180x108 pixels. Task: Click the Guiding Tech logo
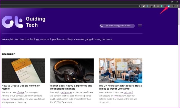(x=23, y=22)
